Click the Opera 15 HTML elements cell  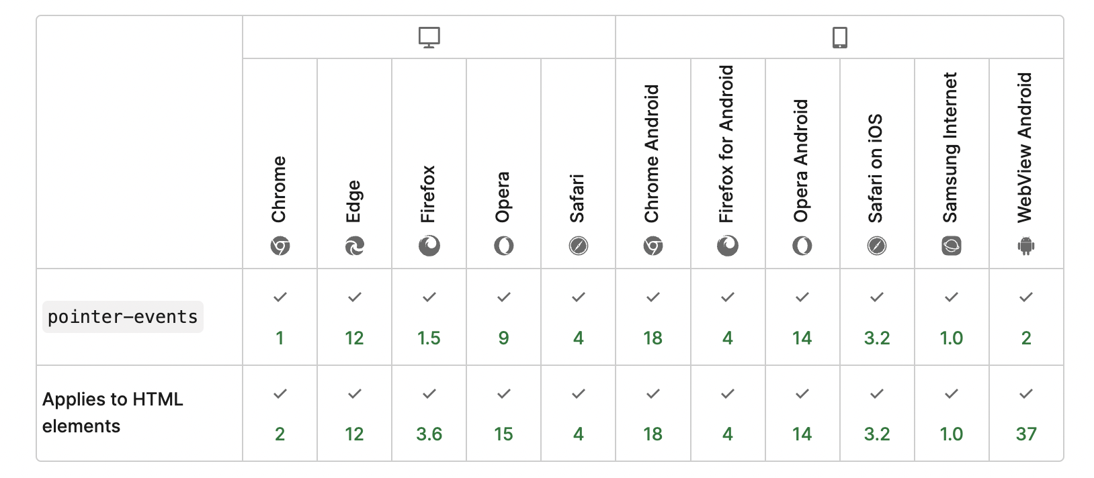(x=503, y=414)
